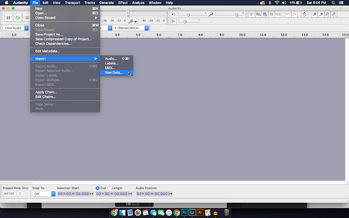Adjust the recording volume slider
This screenshot has width=349, height=218.
point(230,15)
